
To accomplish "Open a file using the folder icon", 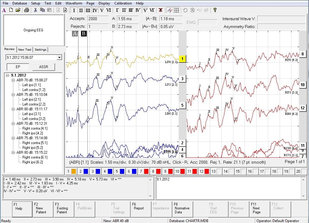I will point(18,10).
